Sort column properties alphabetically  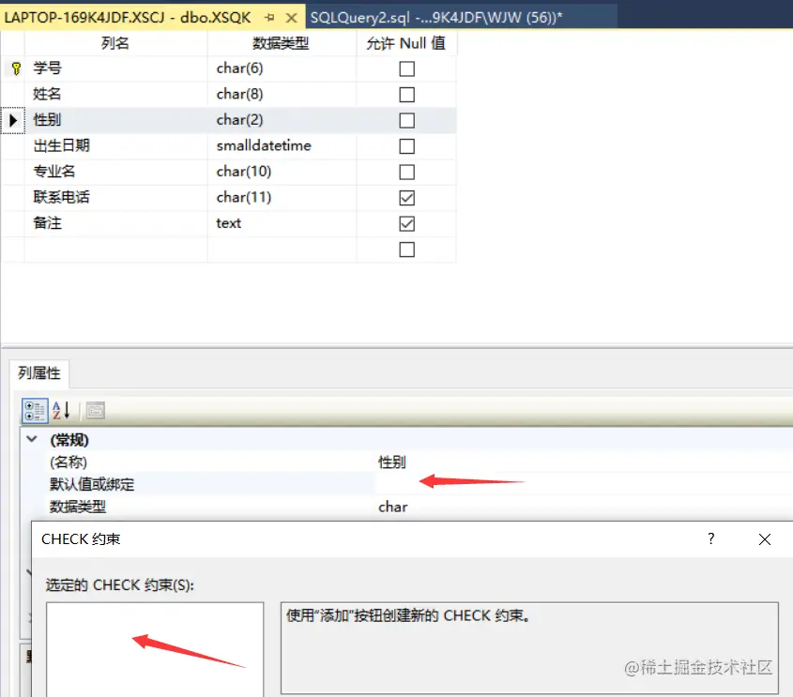click(x=61, y=411)
